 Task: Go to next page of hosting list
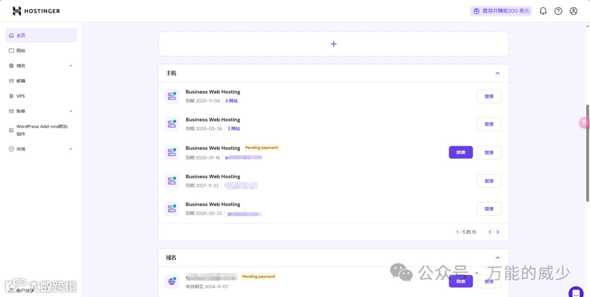tap(498, 232)
